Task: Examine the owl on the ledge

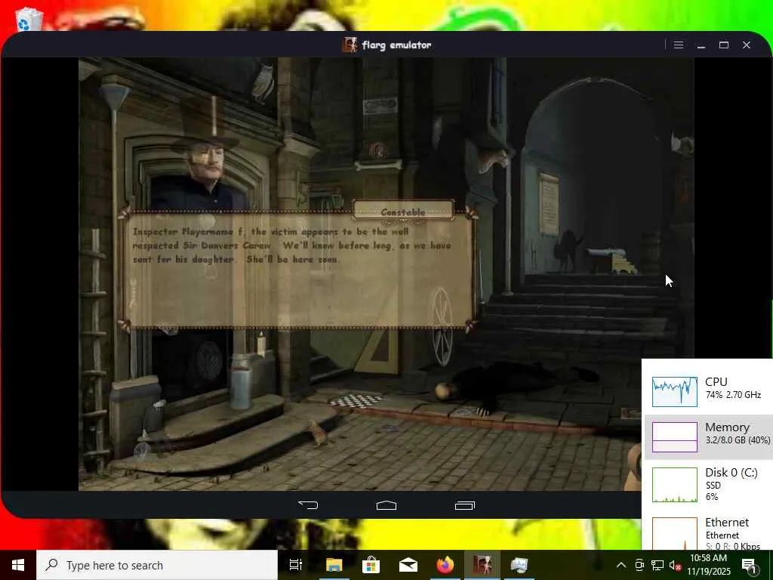Action: 263,82
